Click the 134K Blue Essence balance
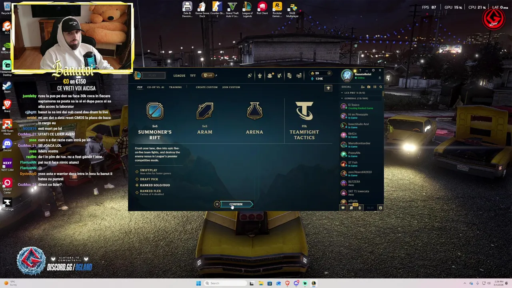 pyautogui.click(x=317, y=79)
